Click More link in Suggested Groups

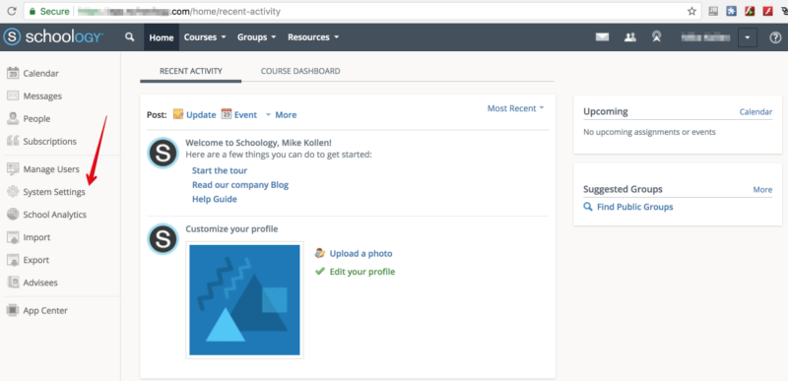[762, 189]
